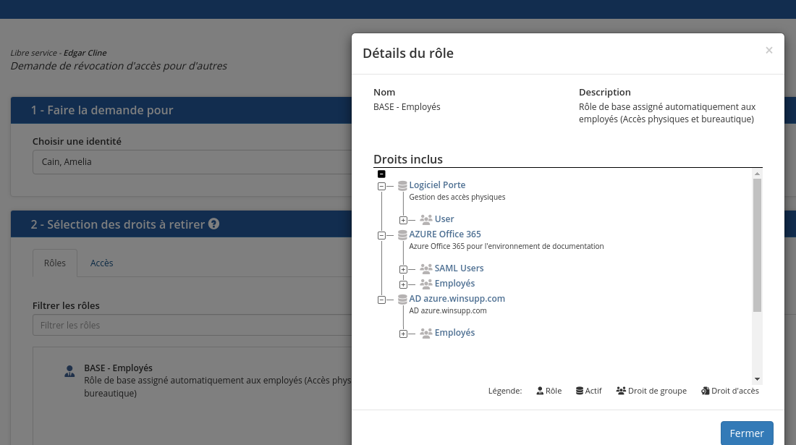Image resolution: width=796 pixels, height=445 pixels.
Task: Click the 'Droits inclus' heading
Action: tap(407, 159)
